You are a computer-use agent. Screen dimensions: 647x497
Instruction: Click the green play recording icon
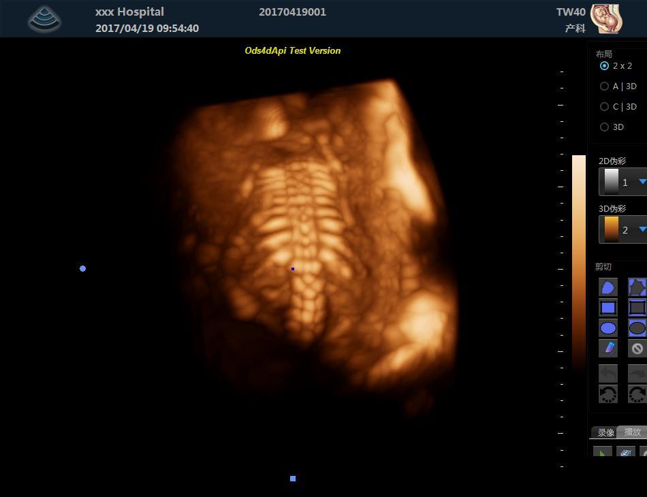(603, 452)
